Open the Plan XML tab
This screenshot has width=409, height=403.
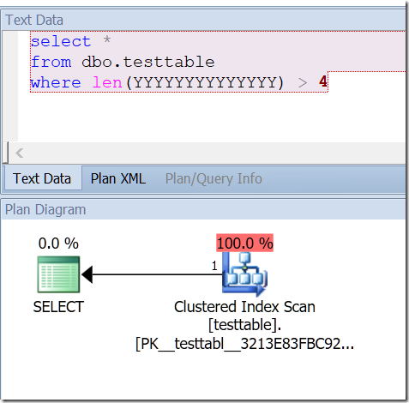click(118, 178)
